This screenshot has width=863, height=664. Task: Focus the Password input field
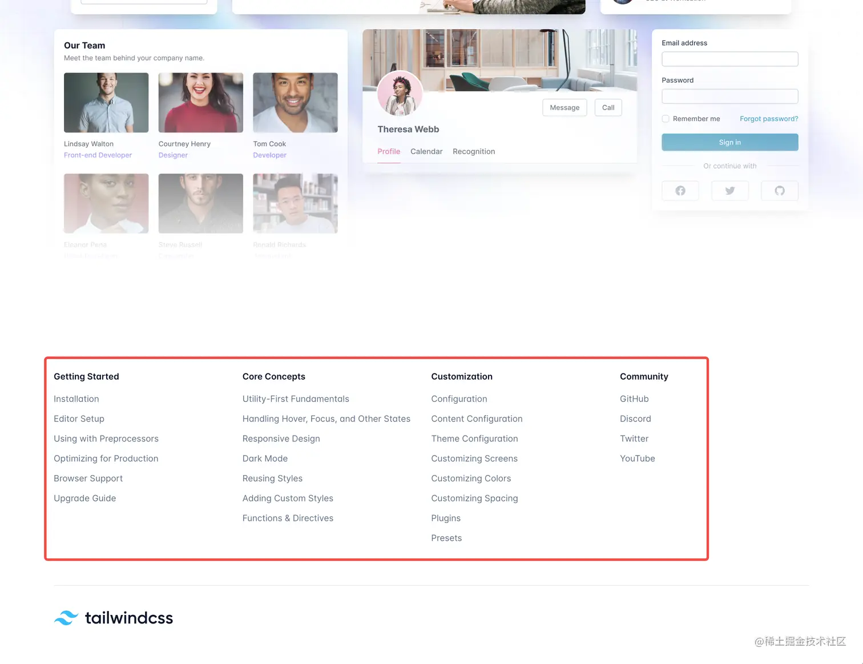point(730,96)
